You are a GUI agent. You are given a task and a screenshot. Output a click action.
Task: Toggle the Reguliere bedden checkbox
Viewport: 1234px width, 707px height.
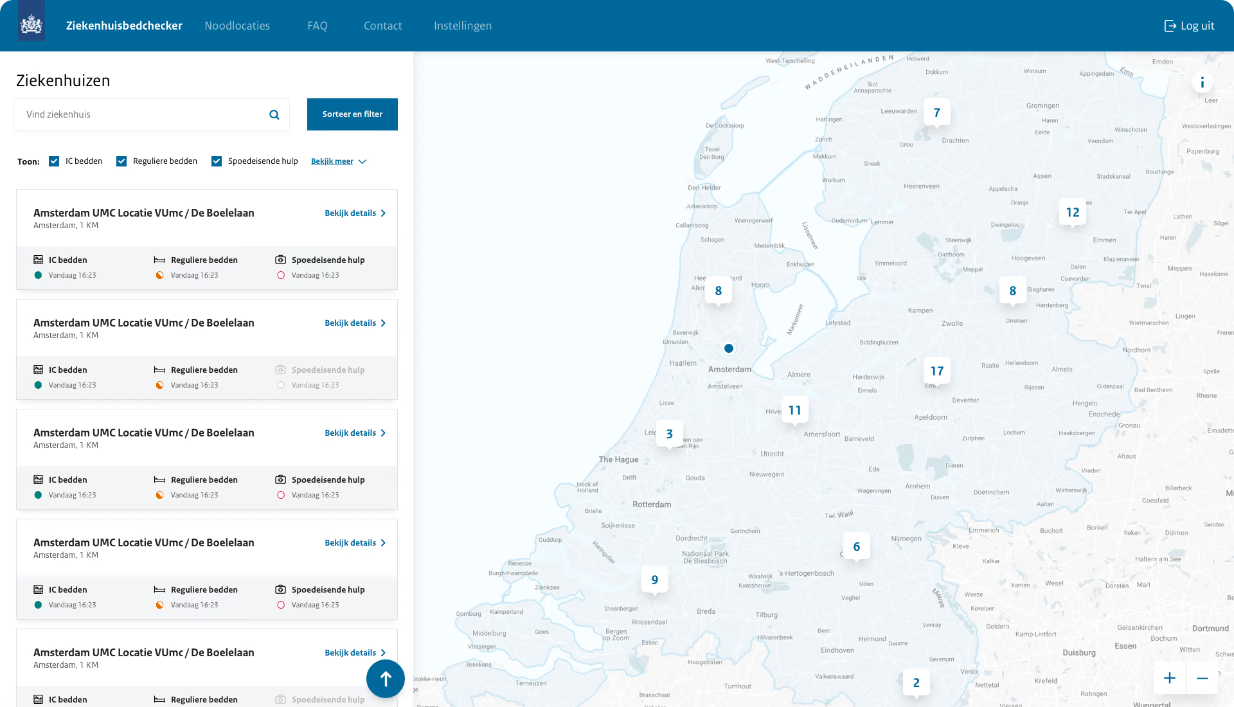(x=121, y=161)
